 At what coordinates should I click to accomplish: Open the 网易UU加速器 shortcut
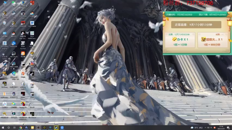tap(14, 66)
